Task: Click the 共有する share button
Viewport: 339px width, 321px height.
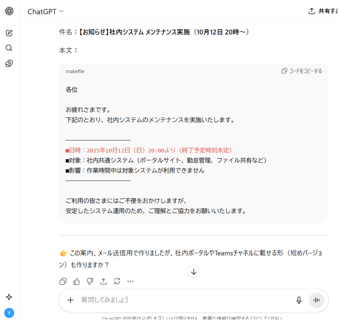Action: click(x=324, y=11)
